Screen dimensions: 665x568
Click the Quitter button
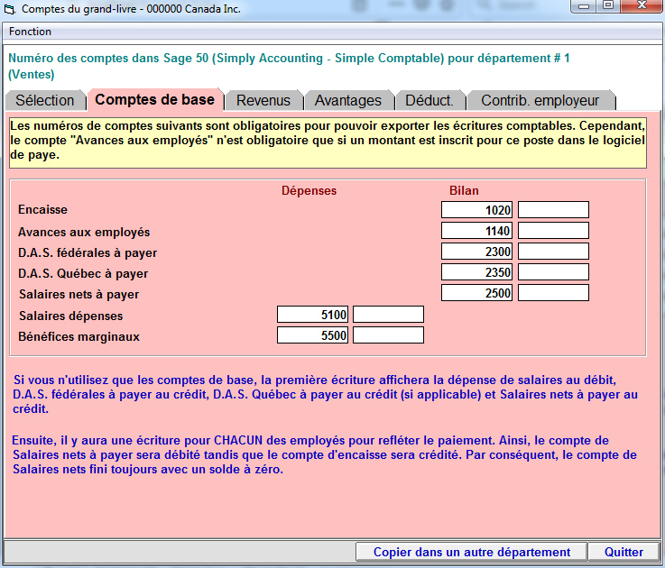[x=623, y=552]
